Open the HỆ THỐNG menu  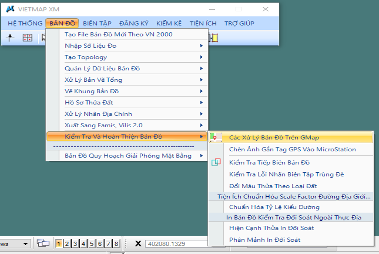click(25, 23)
